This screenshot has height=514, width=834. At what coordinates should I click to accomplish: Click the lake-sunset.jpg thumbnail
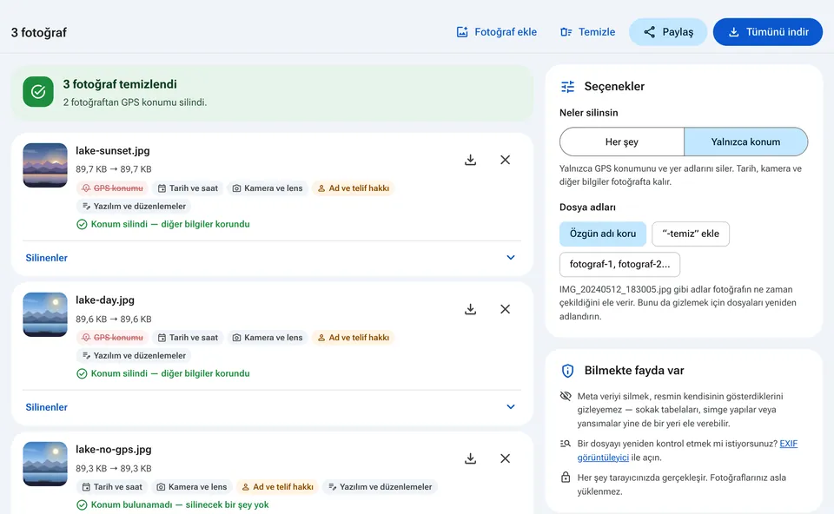click(x=45, y=165)
